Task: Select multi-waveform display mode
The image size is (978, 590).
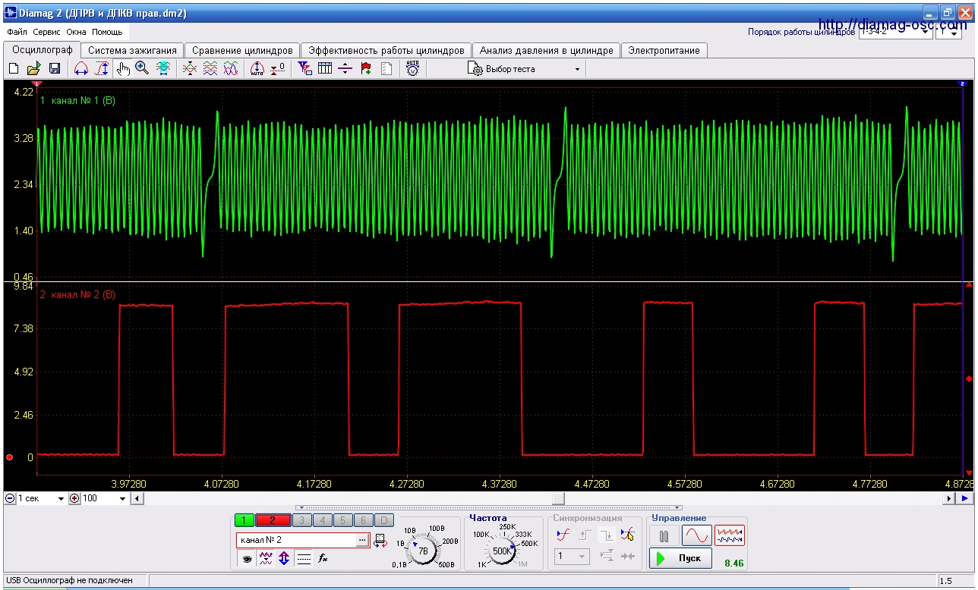Action: [730, 536]
